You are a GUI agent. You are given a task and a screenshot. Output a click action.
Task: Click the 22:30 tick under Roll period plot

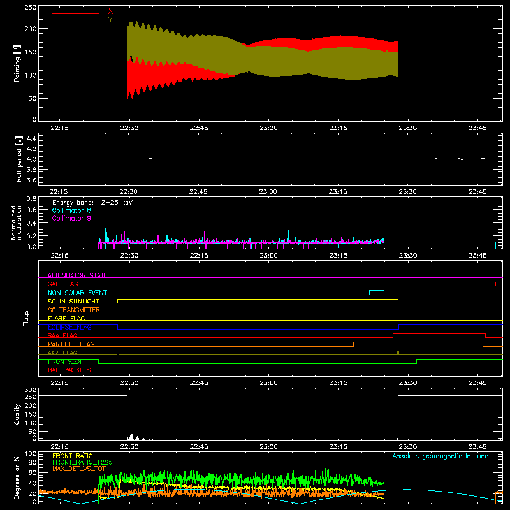coord(128,192)
